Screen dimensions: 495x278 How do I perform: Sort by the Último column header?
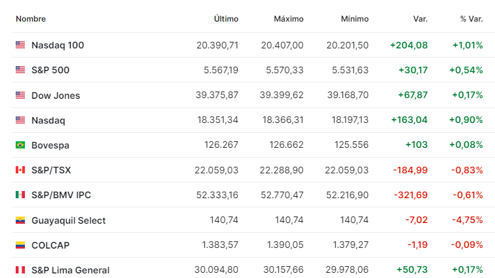click(x=226, y=19)
